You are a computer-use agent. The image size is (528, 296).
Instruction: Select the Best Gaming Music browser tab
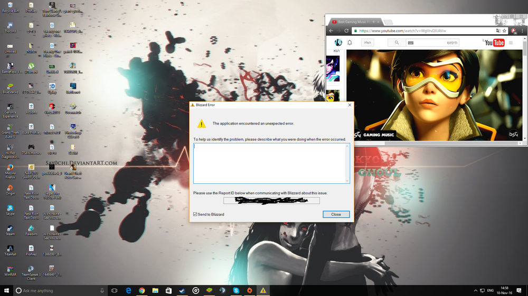click(352, 22)
